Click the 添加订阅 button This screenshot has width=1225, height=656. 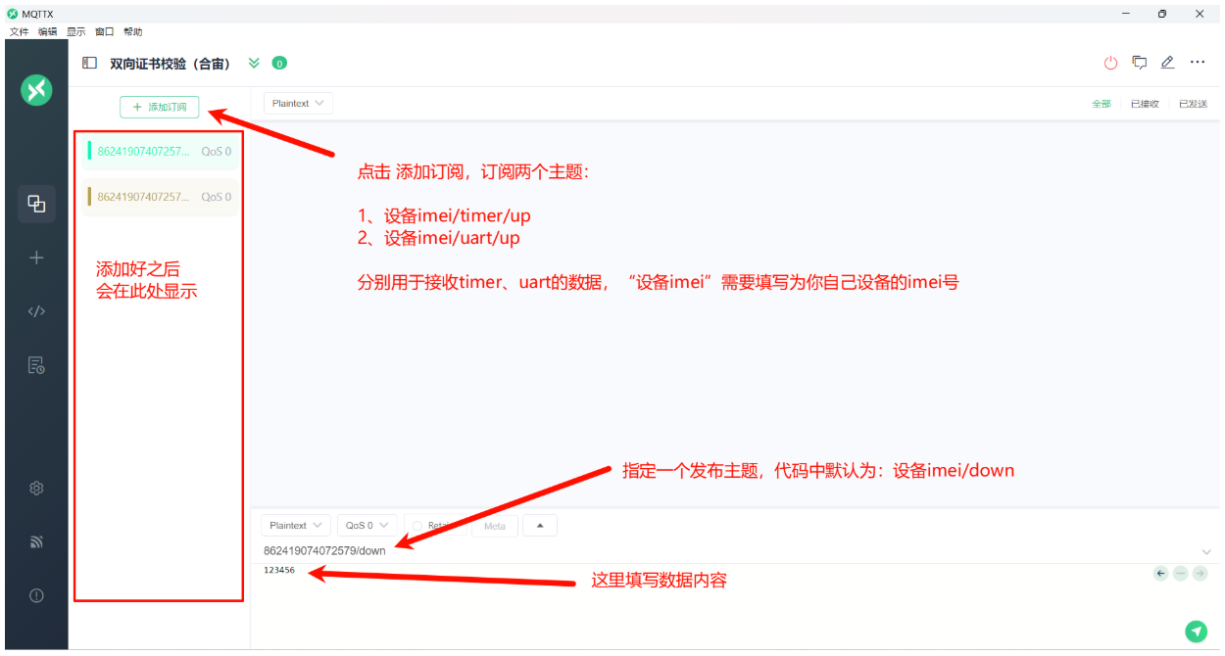click(x=160, y=107)
